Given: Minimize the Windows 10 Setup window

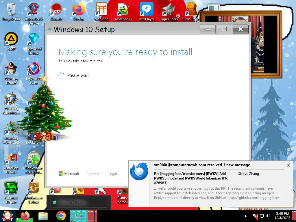Looking at the screenshot, I should pyautogui.click(x=208, y=29).
